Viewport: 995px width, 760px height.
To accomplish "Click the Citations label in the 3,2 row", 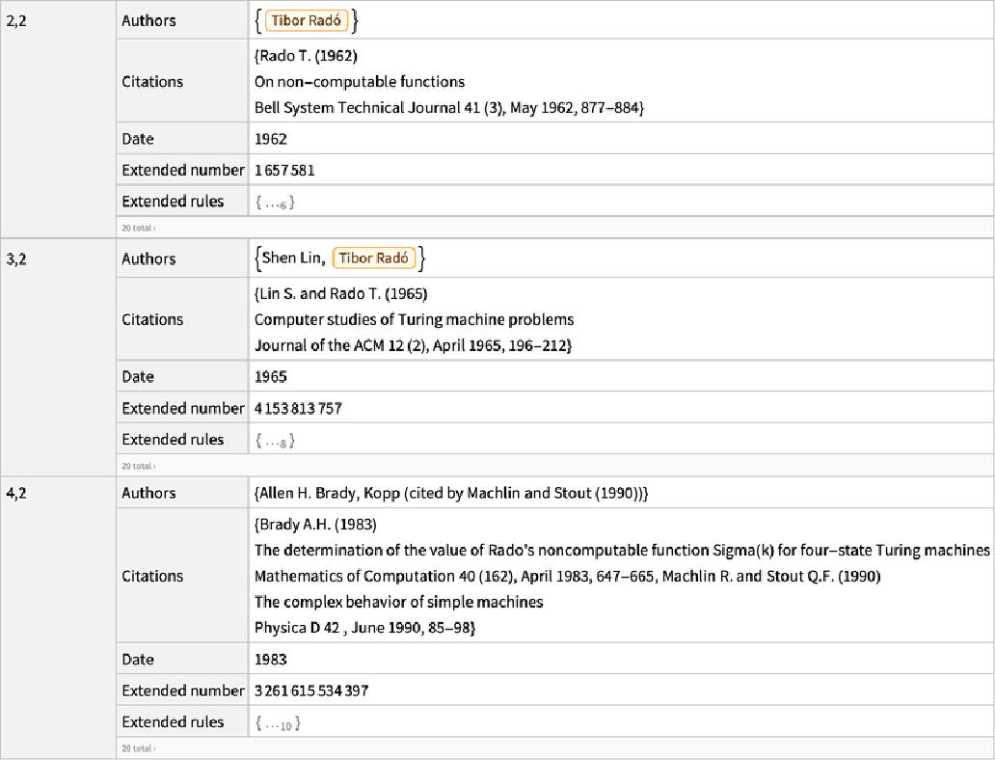I will [152, 319].
